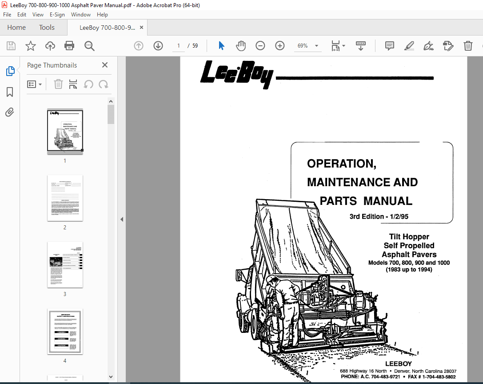Open the E-Sign menu
Image resolution: width=483 pixels, height=384 pixels.
tap(57, 14)
